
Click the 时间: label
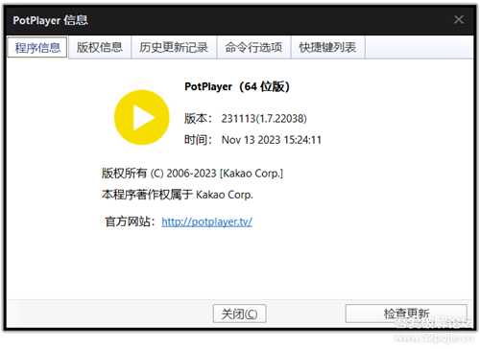tap(198, 140)
